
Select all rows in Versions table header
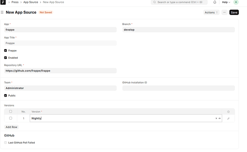(10, 111)
